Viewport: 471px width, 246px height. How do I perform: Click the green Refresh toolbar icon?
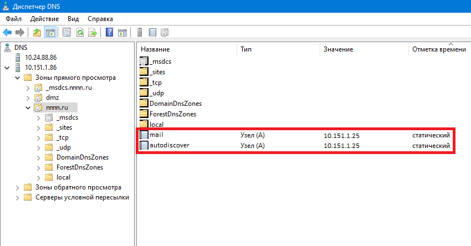point(80,32)
